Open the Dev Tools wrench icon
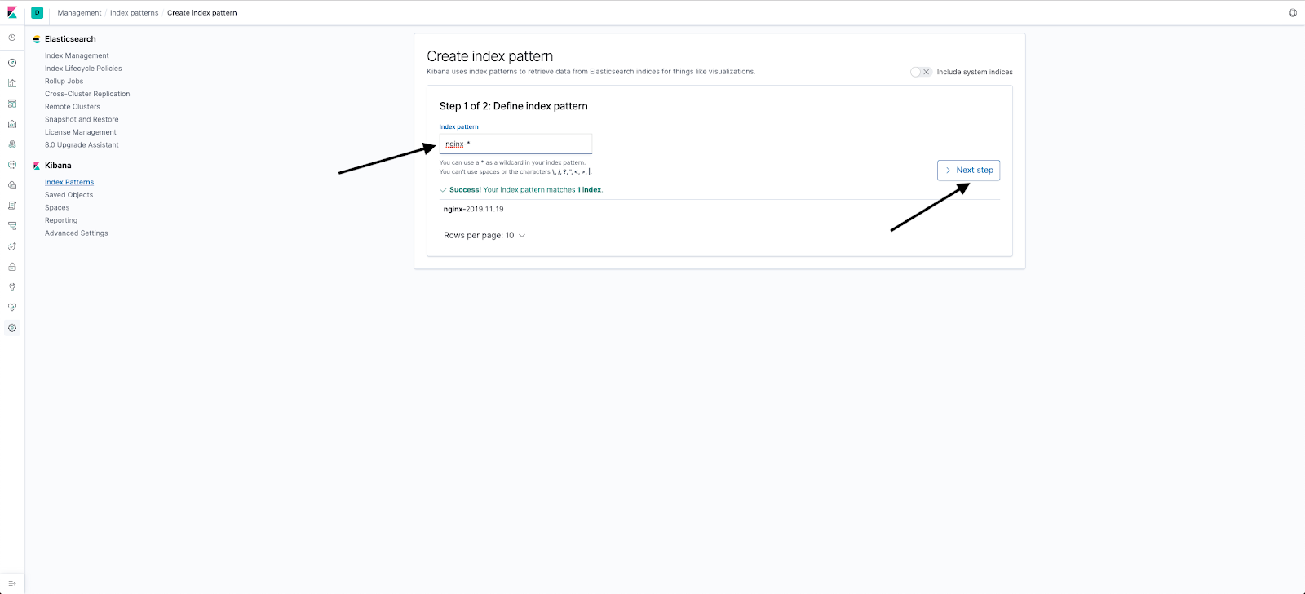Image resolution: width=1305 pixels, height=594 pixels. [12, 287]
